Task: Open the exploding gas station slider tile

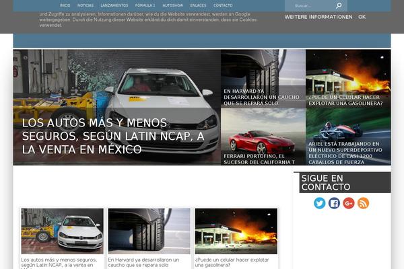Action: coord(348,79)
